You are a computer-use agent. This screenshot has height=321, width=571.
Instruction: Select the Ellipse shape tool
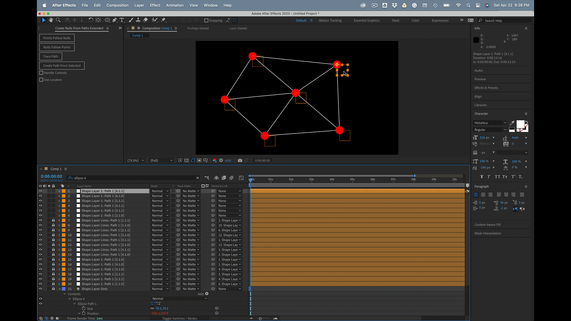[x=107, y=20]
